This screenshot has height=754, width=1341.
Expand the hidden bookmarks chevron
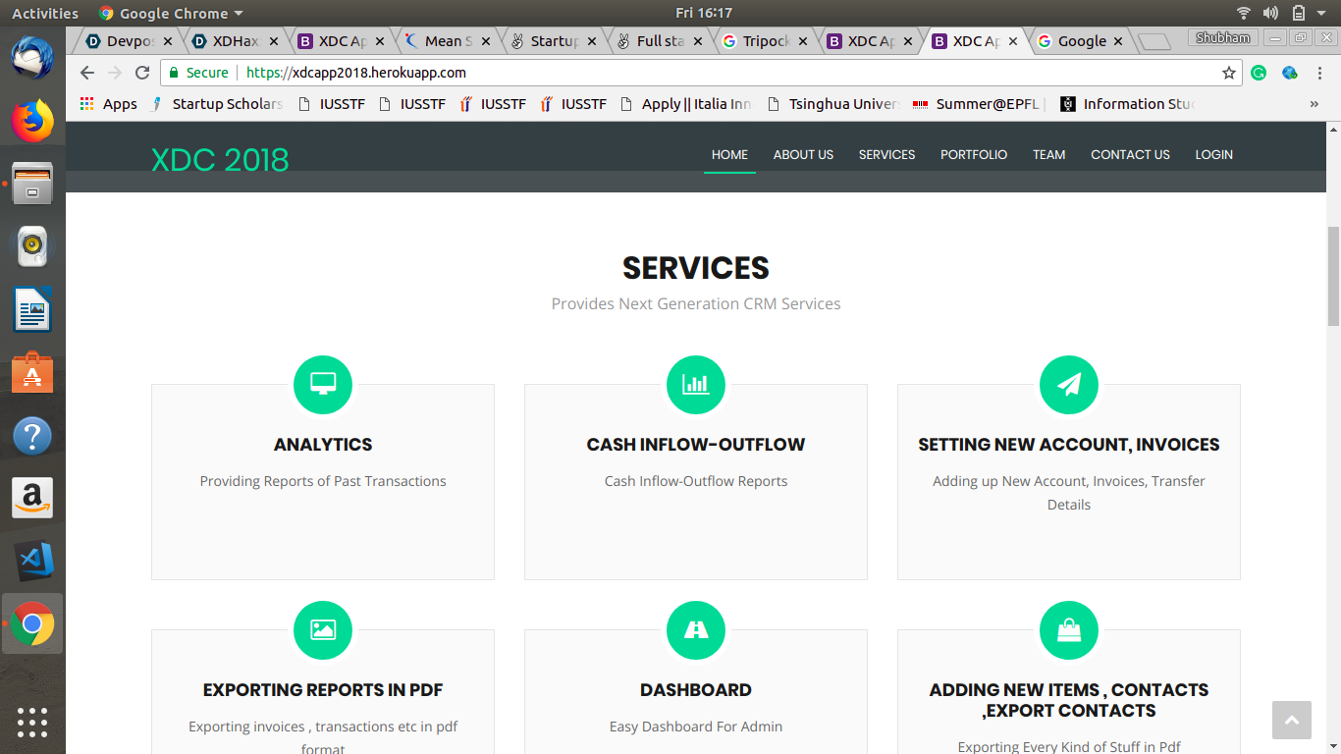[1314, 104]
